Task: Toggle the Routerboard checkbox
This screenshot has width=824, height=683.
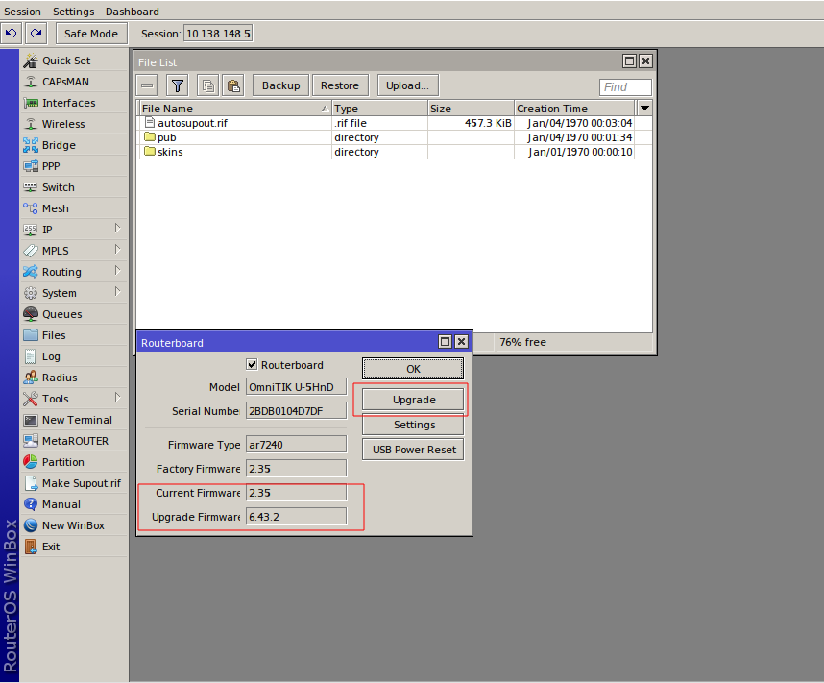Action: pyautogui.click(x=252, y=364)
